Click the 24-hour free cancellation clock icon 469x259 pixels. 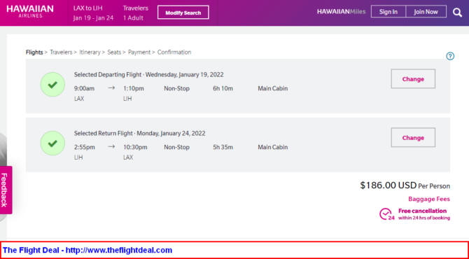click(386, 214)
